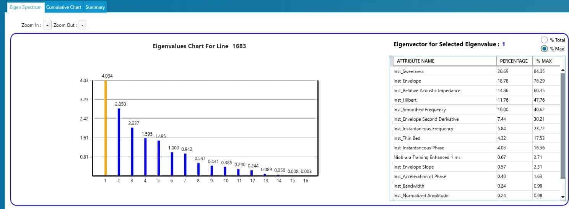Screen dimensions: 569x209
Task: Click the eigenvalue 6 bar labeled 1.000
Action: [172, 164]
